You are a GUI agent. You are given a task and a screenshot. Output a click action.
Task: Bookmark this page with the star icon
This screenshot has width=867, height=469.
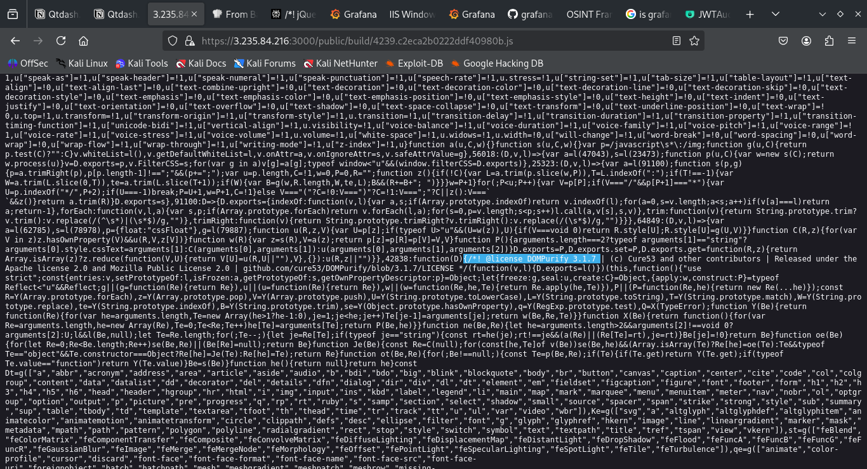click(x=694, y=41)
